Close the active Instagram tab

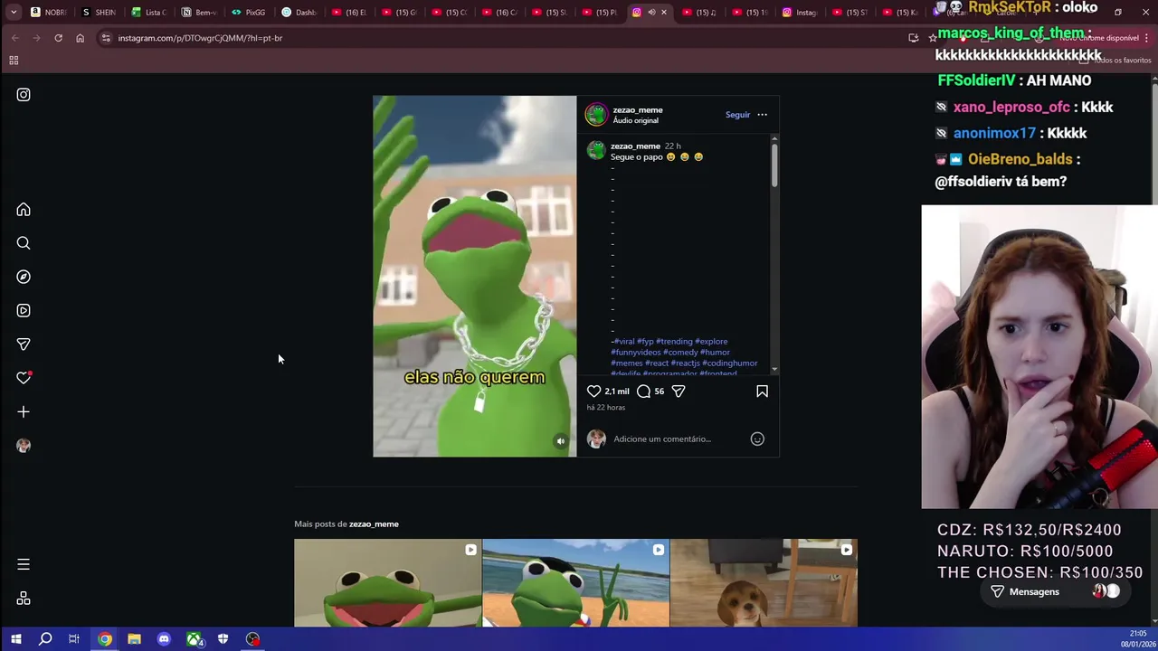click(664, 13)
